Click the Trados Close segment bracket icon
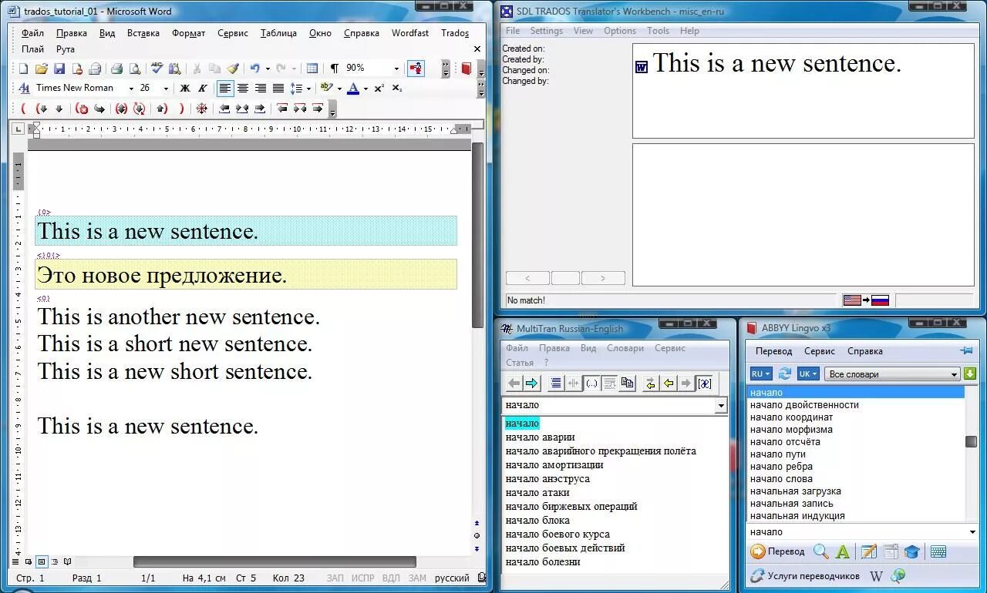This screenshot has height=593, width=987. [181, 109]
